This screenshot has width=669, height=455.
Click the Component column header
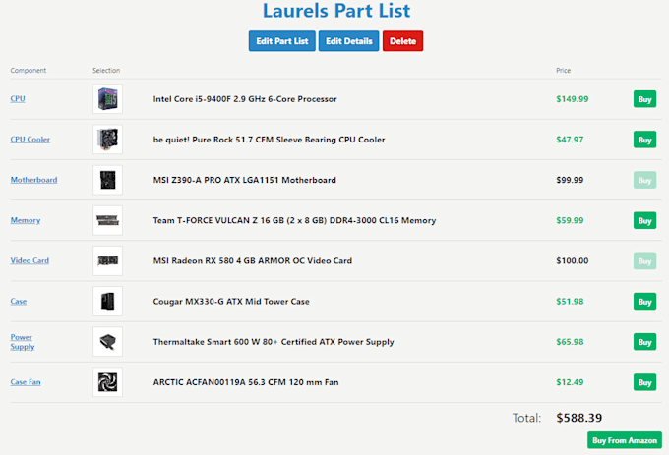(x=29, y=71)
